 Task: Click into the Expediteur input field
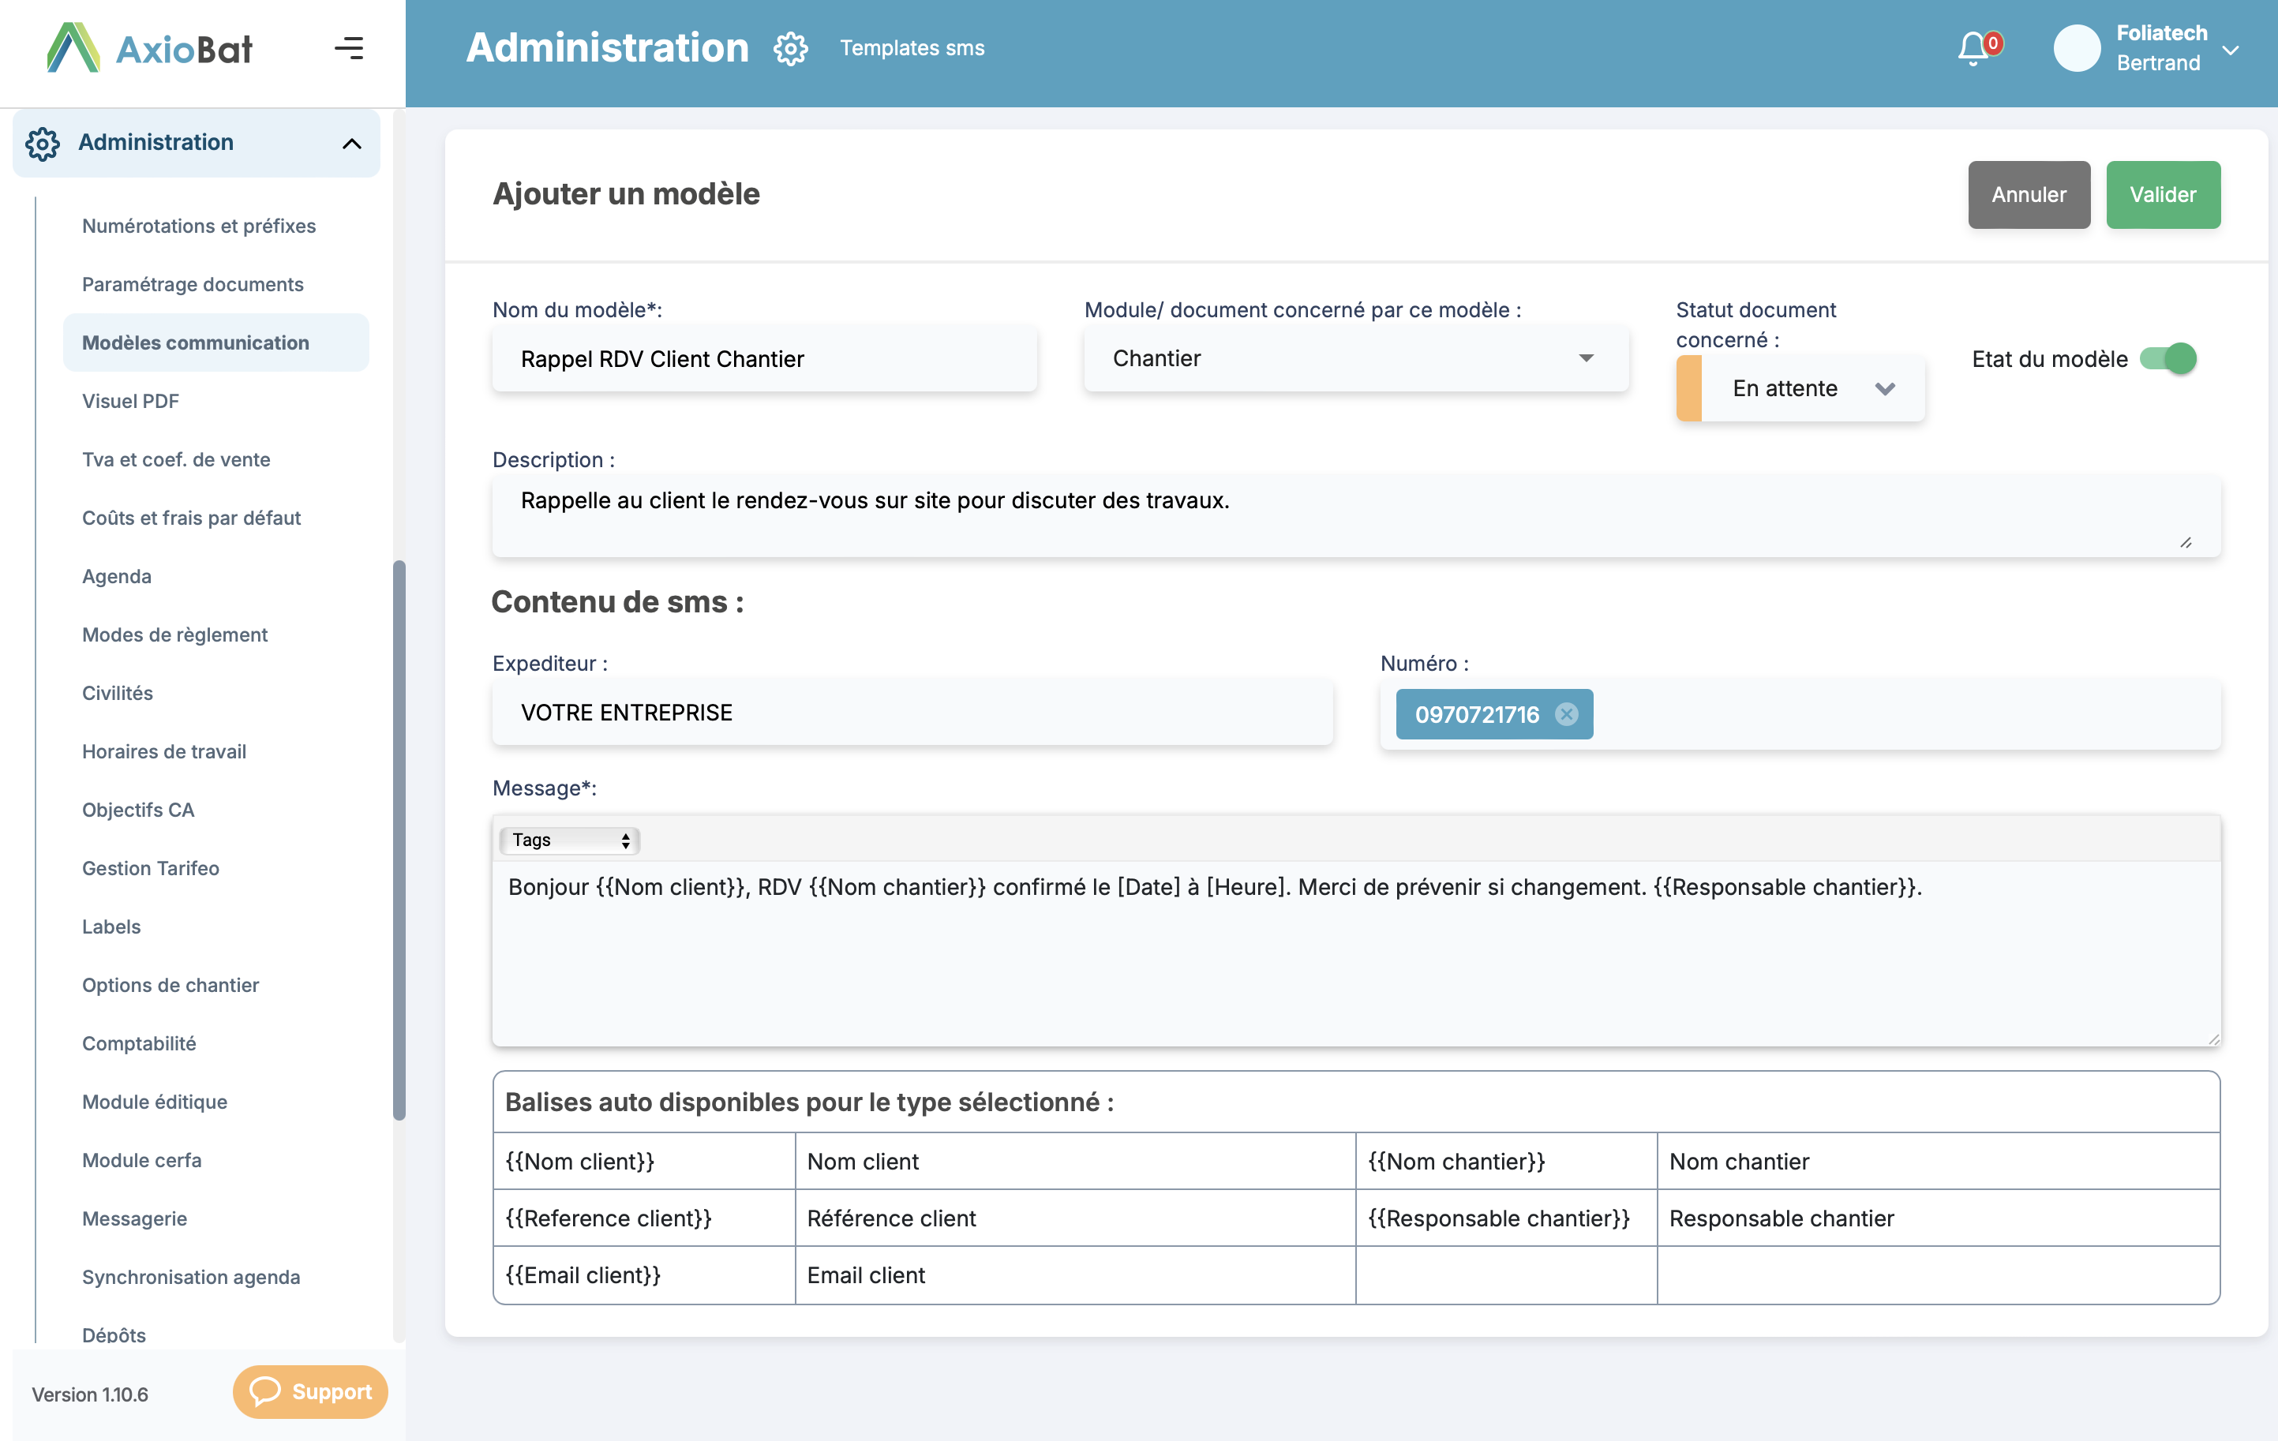[912, 713]
